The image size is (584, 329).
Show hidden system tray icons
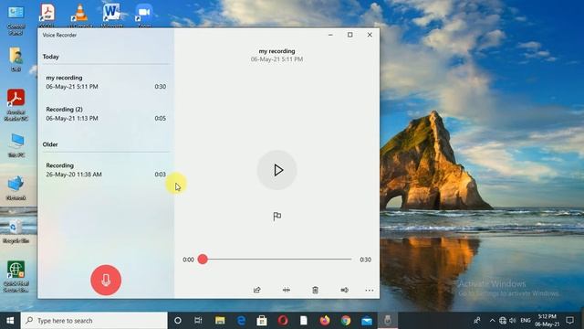(492, 321)
